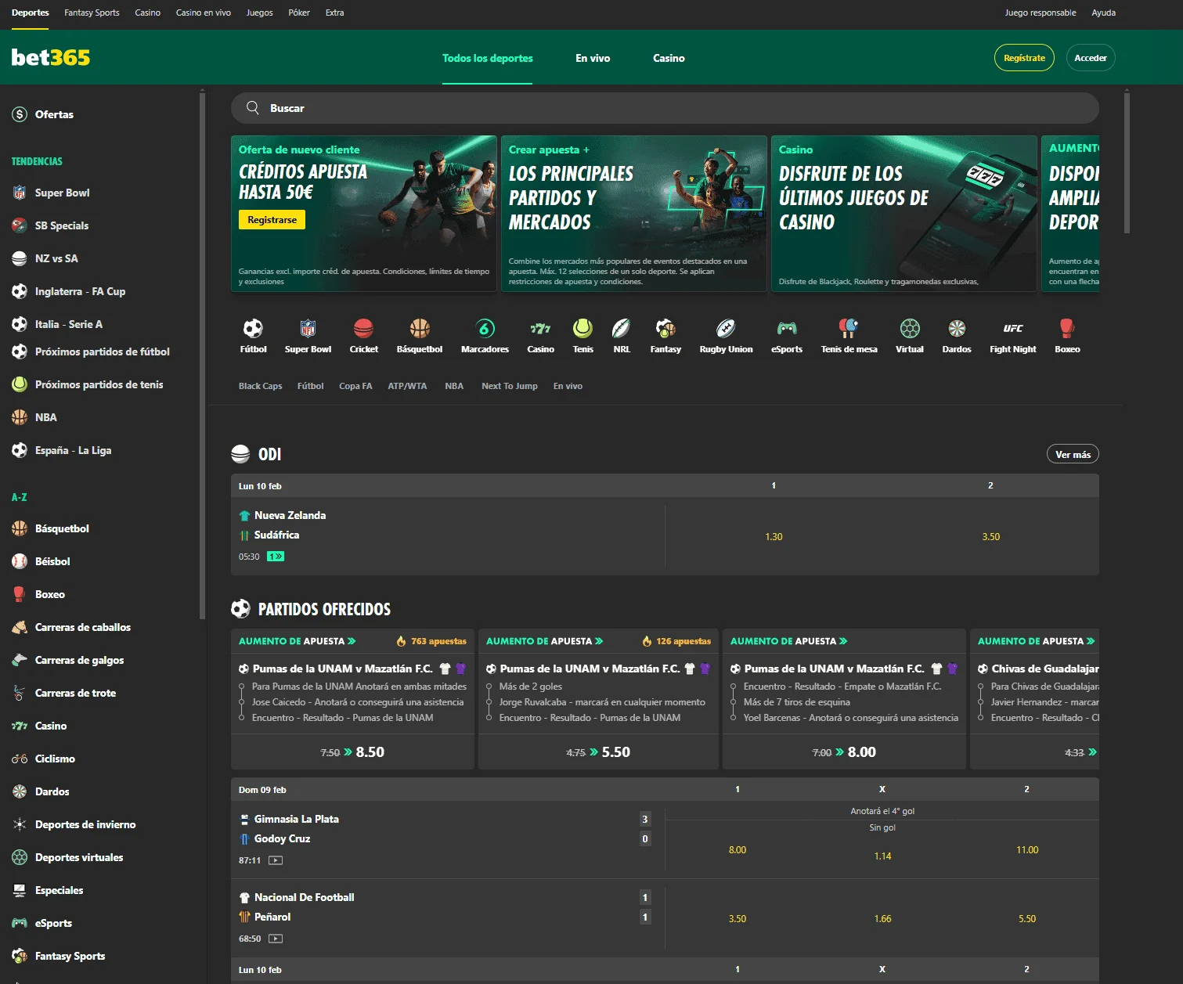1183x984 pixels.
Task: Select boosted odds 8.00 bet
Action: coord(844,752)
